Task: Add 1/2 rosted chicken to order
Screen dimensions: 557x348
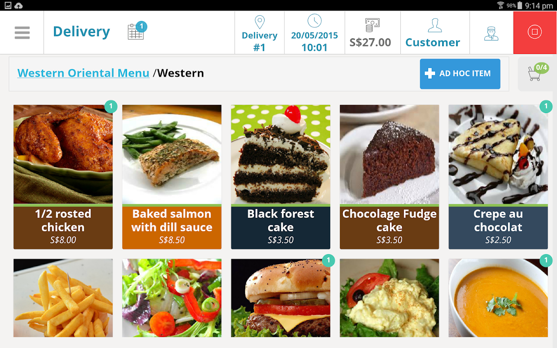Action: [63, 177]
